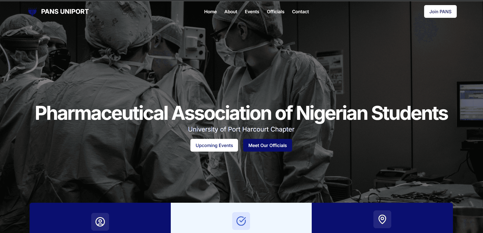Screen dimensions: 483x233
Task: Open Events in the top navigation
Action: (x=252, y=12)
